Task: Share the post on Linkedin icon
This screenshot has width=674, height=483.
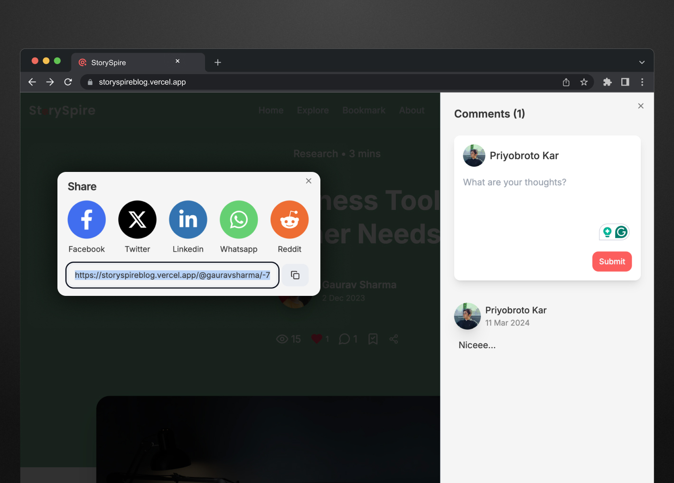Action: [188, 219]
